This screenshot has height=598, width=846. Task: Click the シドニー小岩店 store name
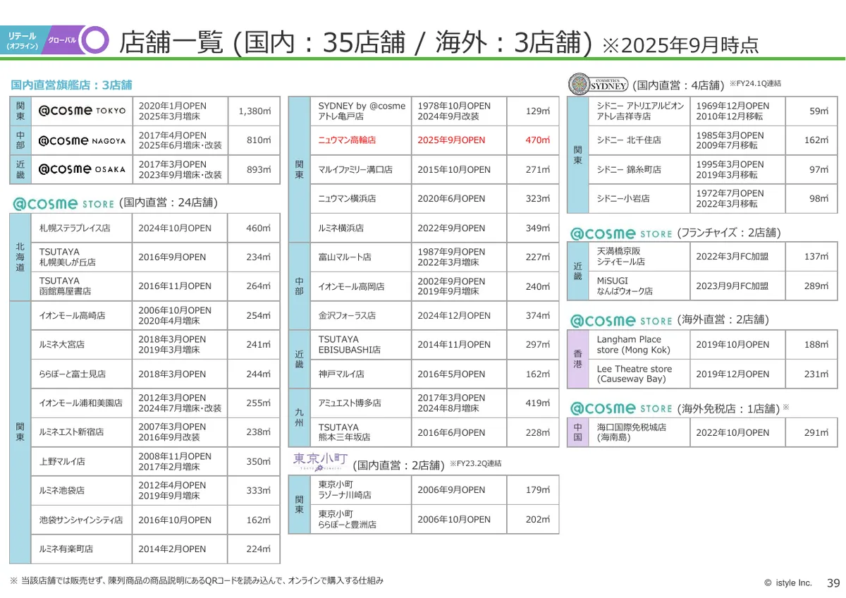click(x=623, y=199)
